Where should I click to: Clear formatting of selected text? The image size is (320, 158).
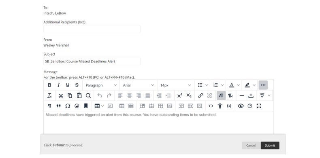(49, 95)
